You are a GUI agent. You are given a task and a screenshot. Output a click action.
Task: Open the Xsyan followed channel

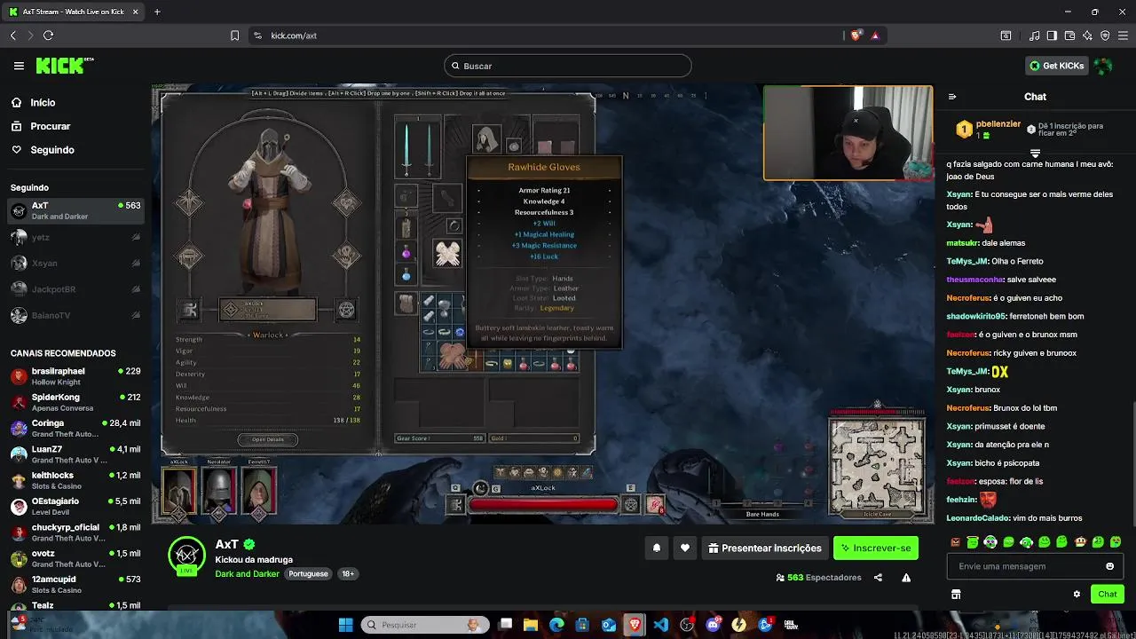point(75,264)
